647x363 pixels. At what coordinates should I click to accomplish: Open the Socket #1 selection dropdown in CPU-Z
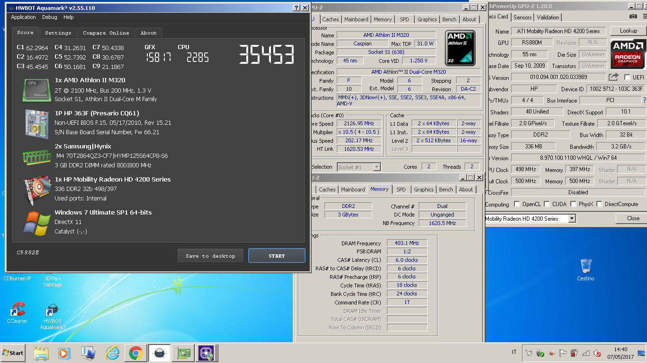coord(377,167)
